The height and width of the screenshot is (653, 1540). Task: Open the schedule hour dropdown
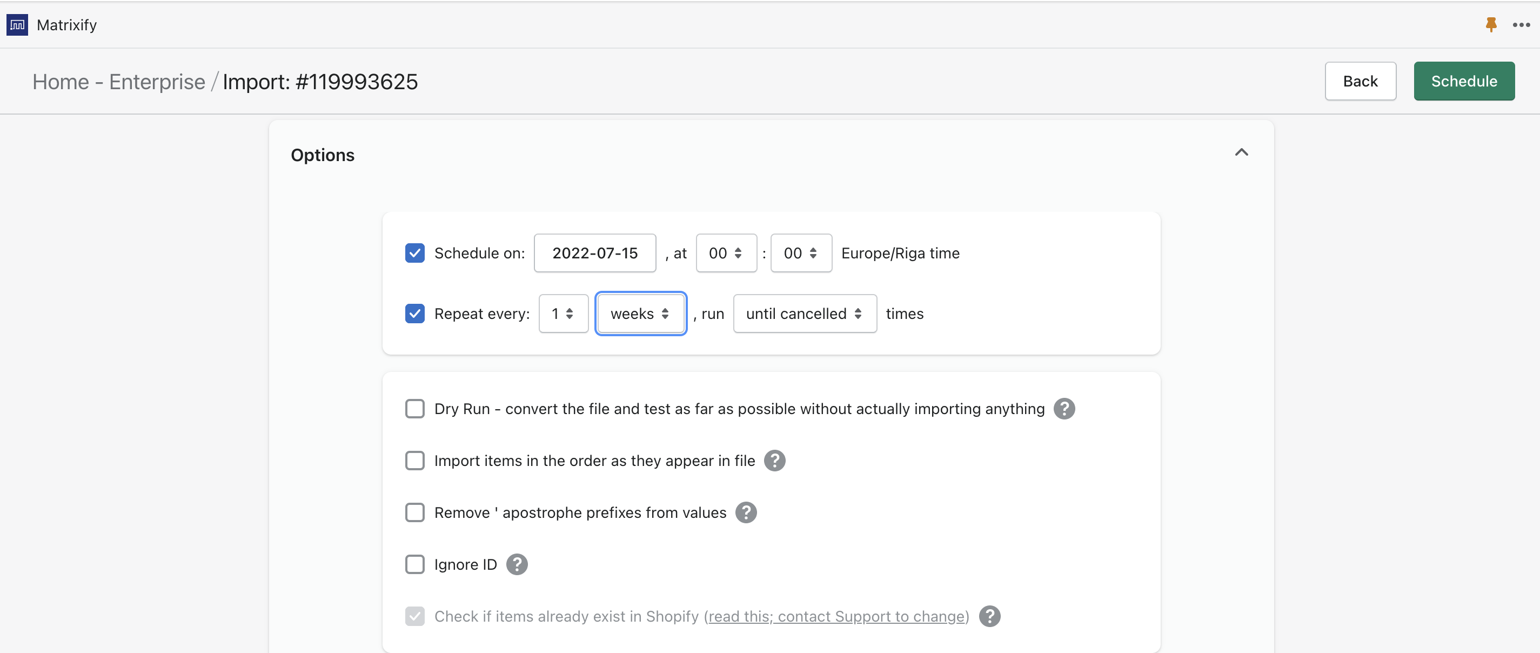[x=726, y=253]
